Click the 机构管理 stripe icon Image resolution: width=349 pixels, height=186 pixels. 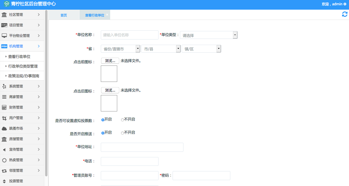(x=4, y=46)
